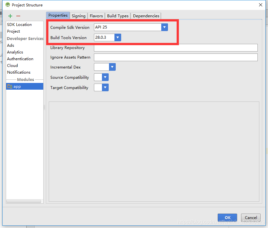
Task: Click the Android Studio icon in title bar
Action: pyautogui.click(x=8, y=5)
